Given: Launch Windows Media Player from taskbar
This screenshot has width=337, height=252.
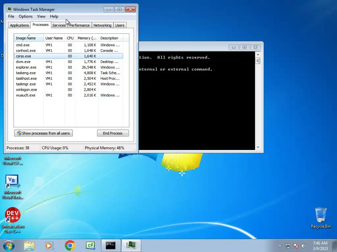Looking at the screenshot, I should (x=49, y=245).
